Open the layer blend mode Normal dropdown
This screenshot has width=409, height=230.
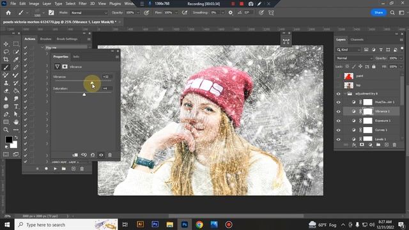tap(354, 58)
